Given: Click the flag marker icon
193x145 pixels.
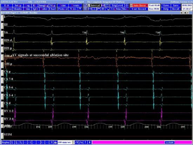Looking at the screenshot, I should click(99, 9).
